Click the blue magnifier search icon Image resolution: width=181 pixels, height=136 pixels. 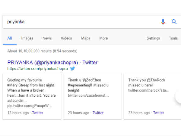coord(174,22)
